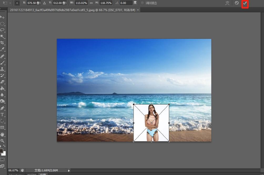Select the Hand tool
The height and width of the screenshot is (175, 264).
coord(2,134)
